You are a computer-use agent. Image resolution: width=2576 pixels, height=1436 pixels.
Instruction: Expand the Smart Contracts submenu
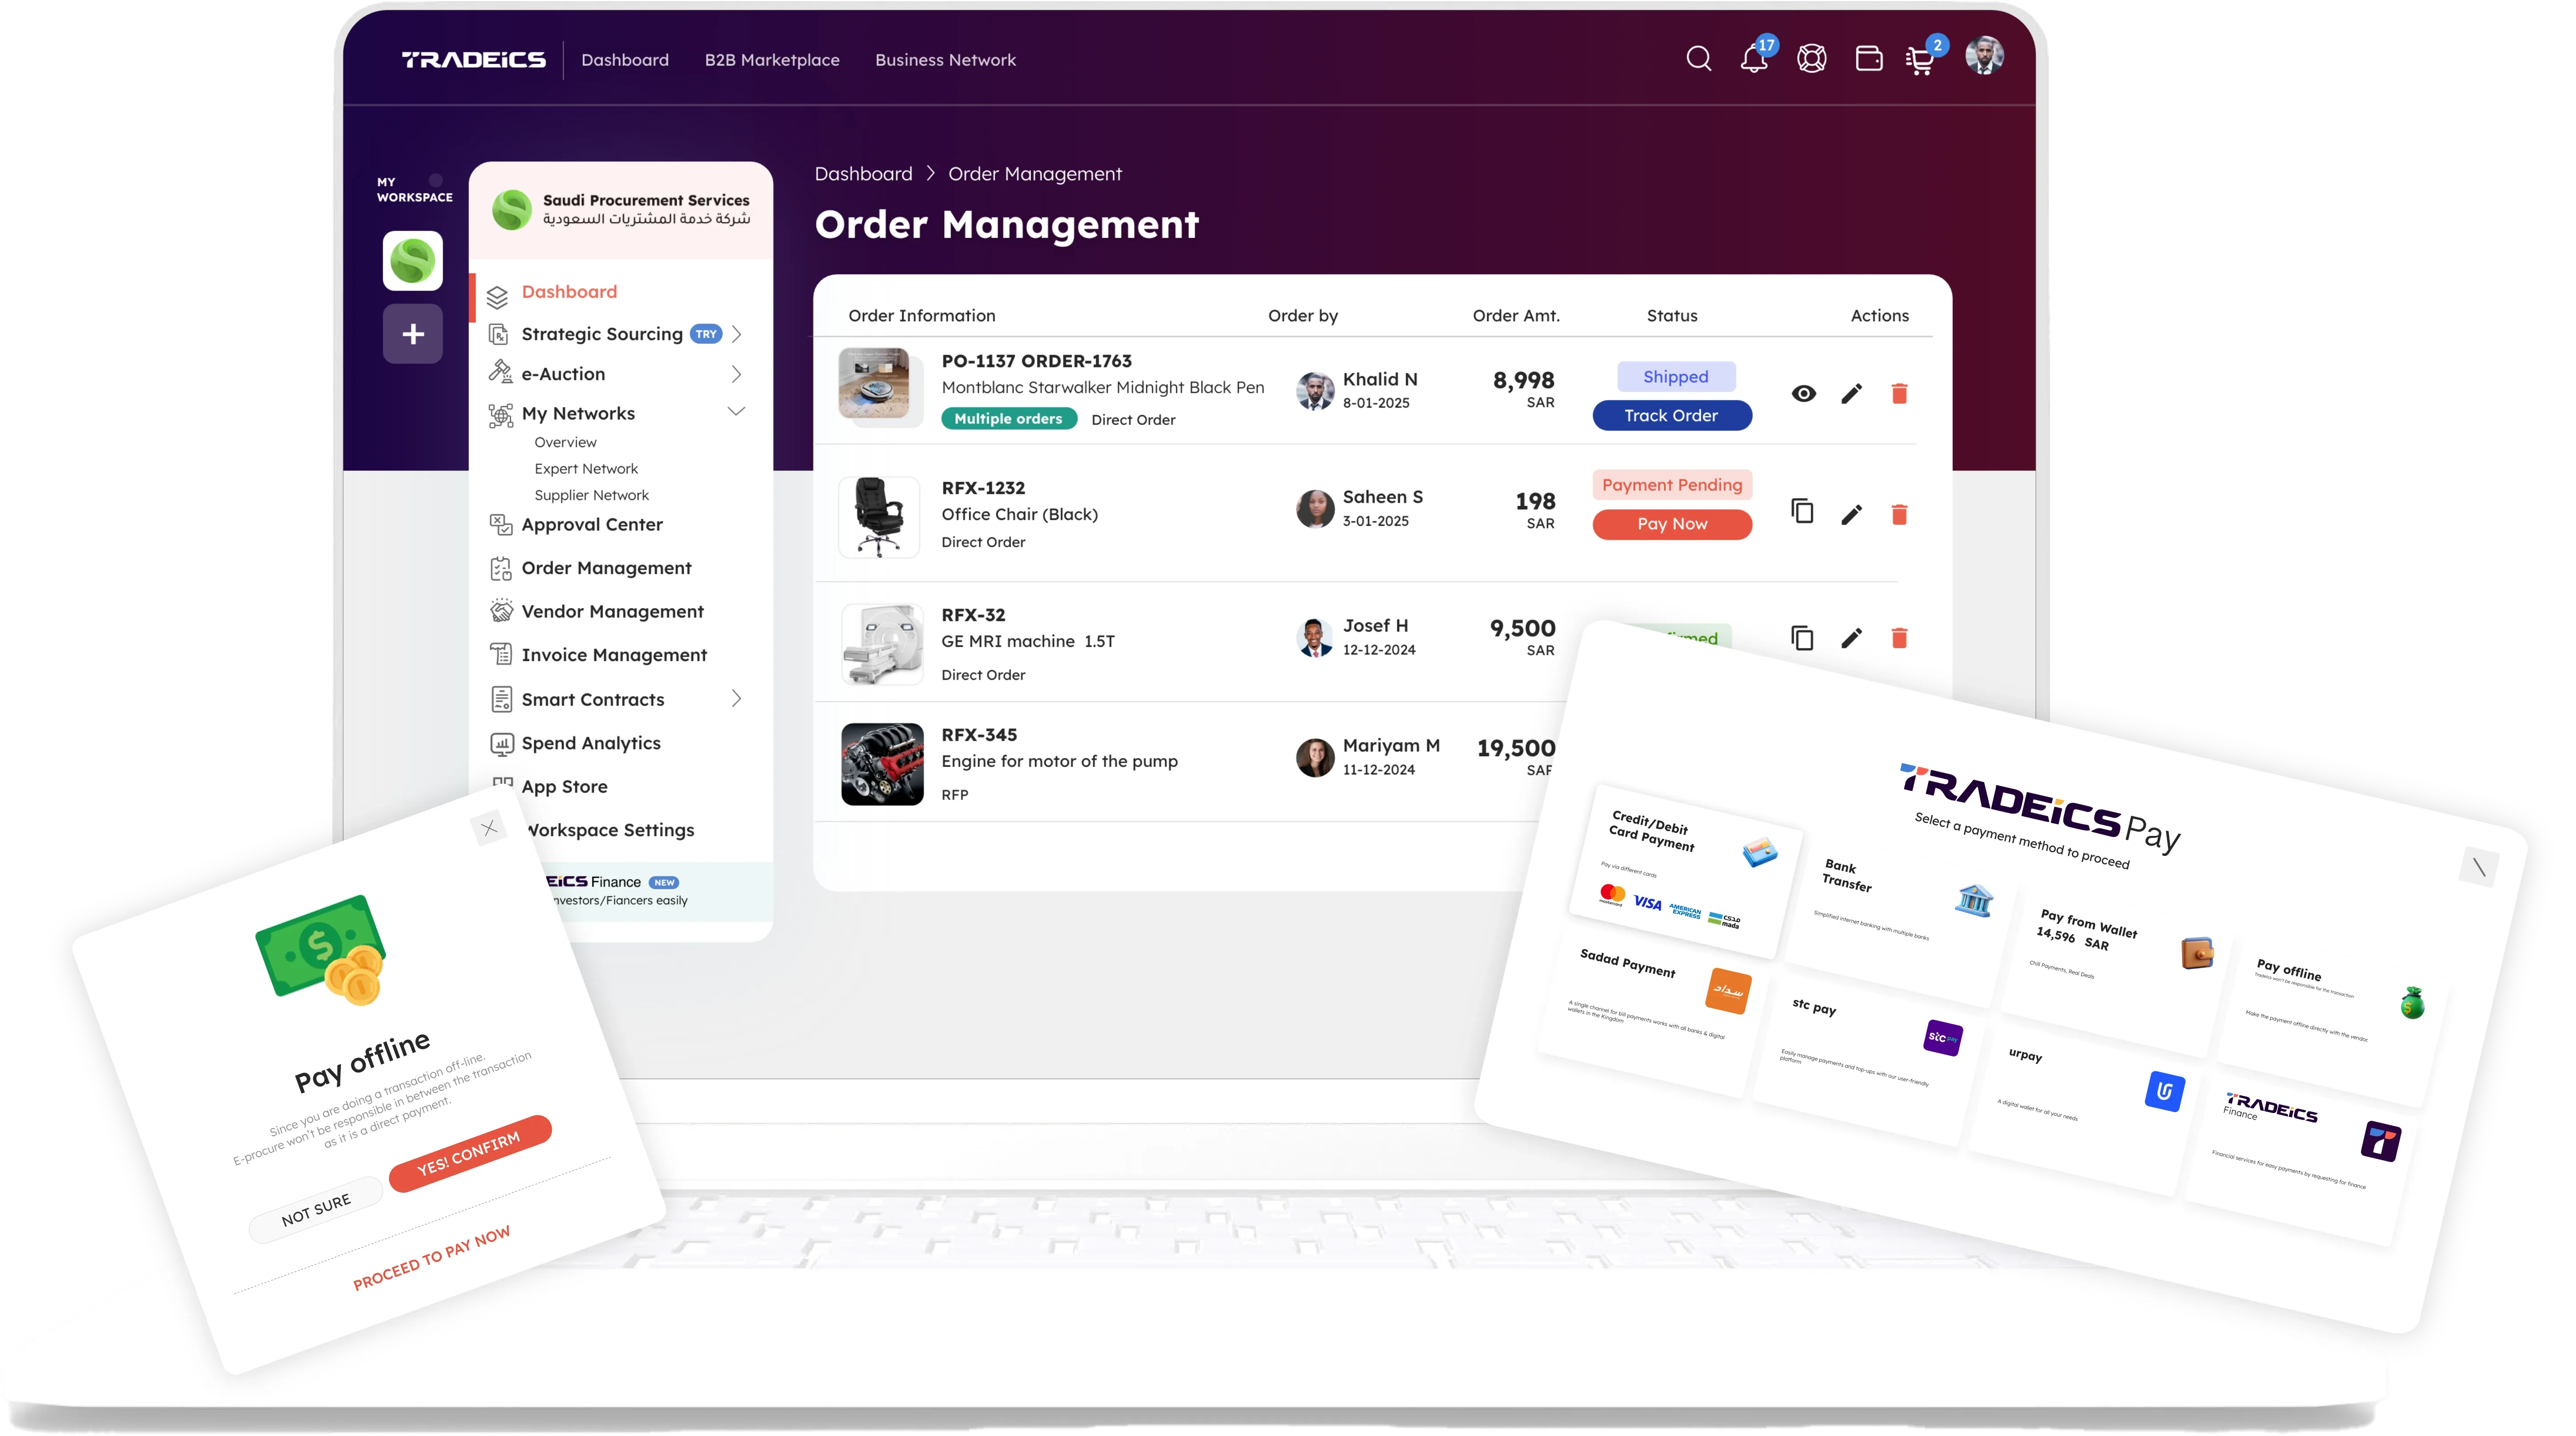736,699
